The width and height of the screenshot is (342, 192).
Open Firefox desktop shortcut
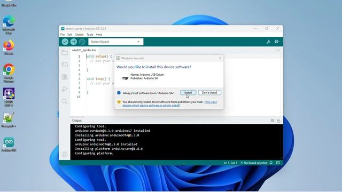click(9, 47)
